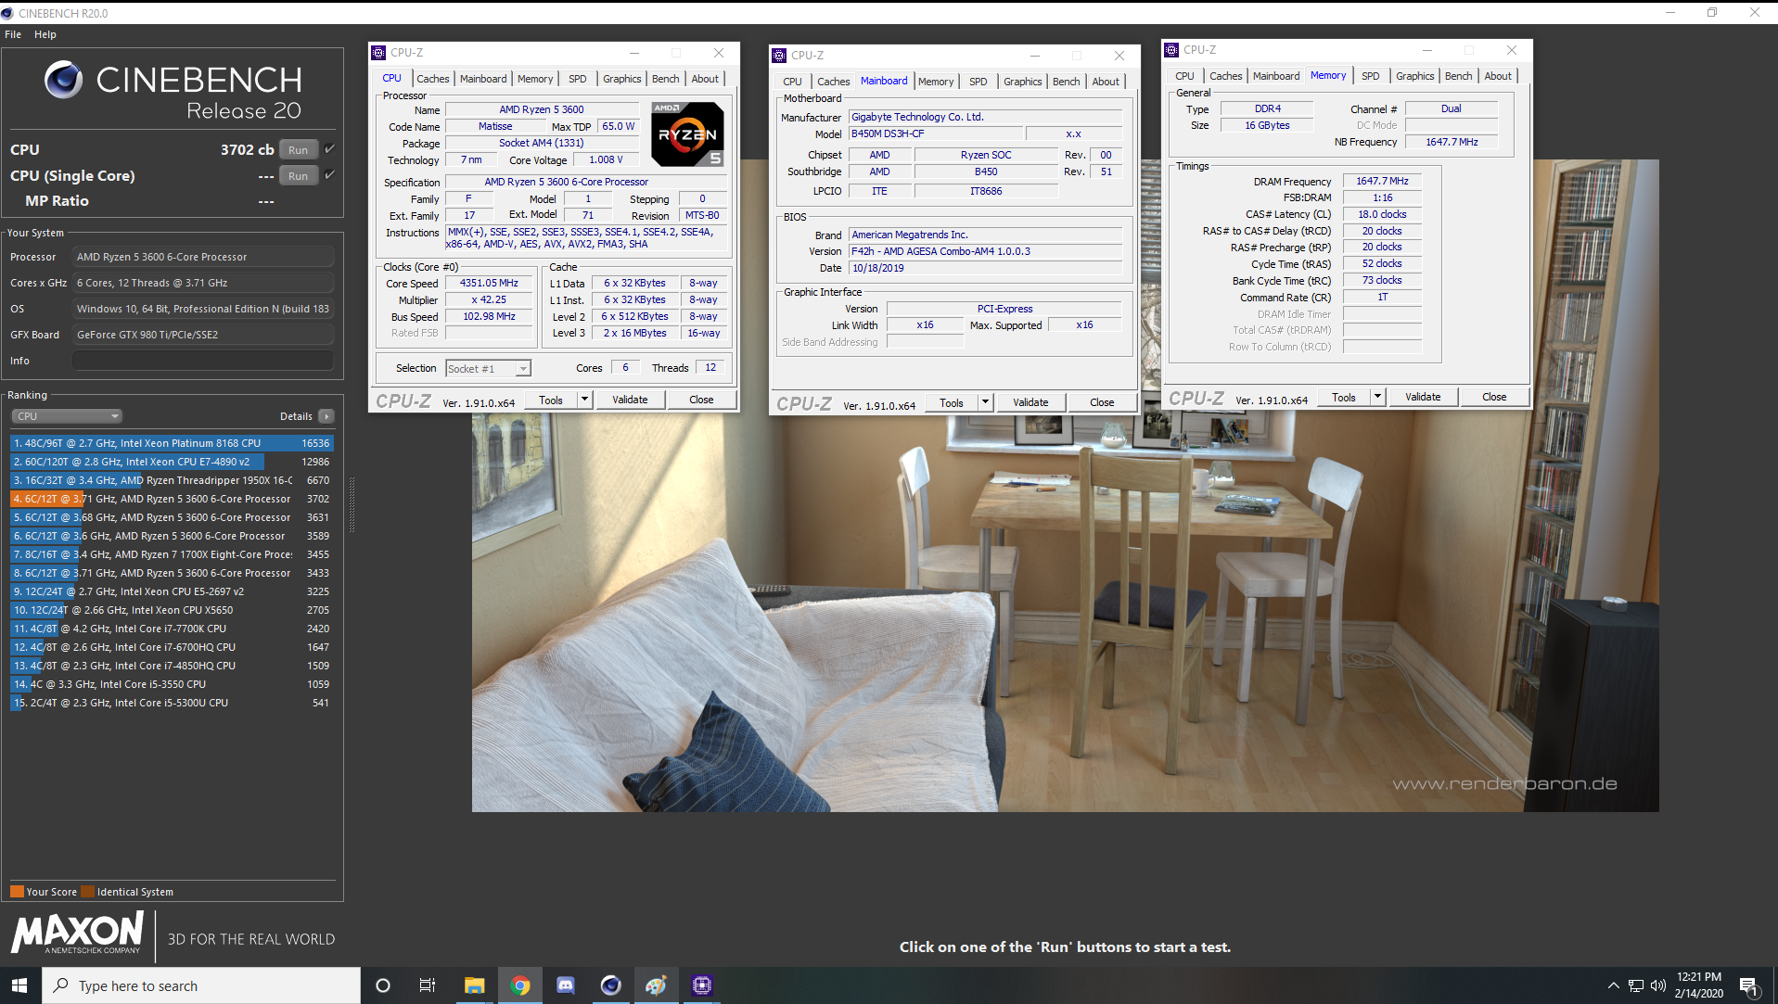Switch to CPU-Z taskbar icon
1778x1004 pixels.
click(701, 985)
